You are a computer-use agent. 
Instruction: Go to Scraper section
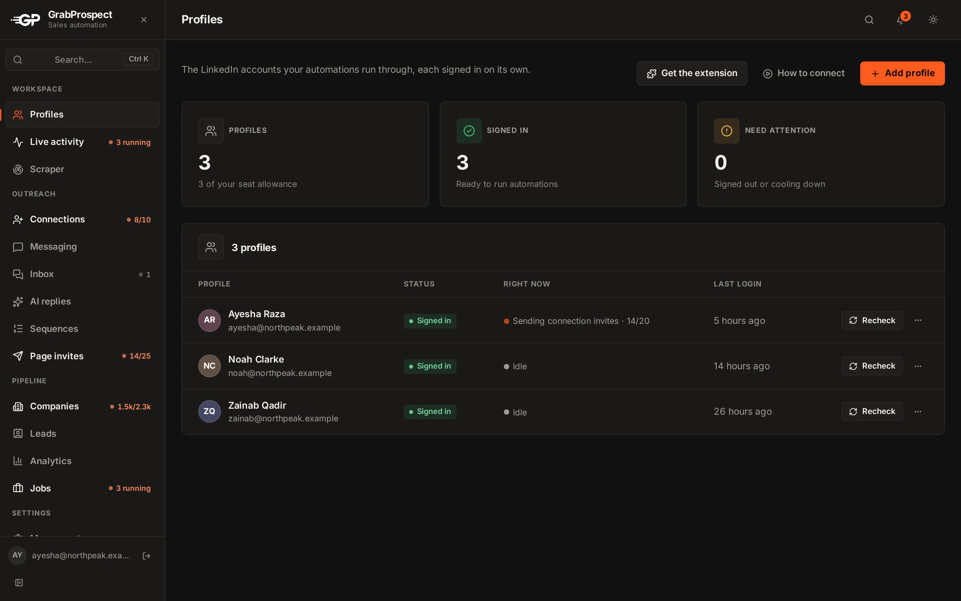pos(82,169)
